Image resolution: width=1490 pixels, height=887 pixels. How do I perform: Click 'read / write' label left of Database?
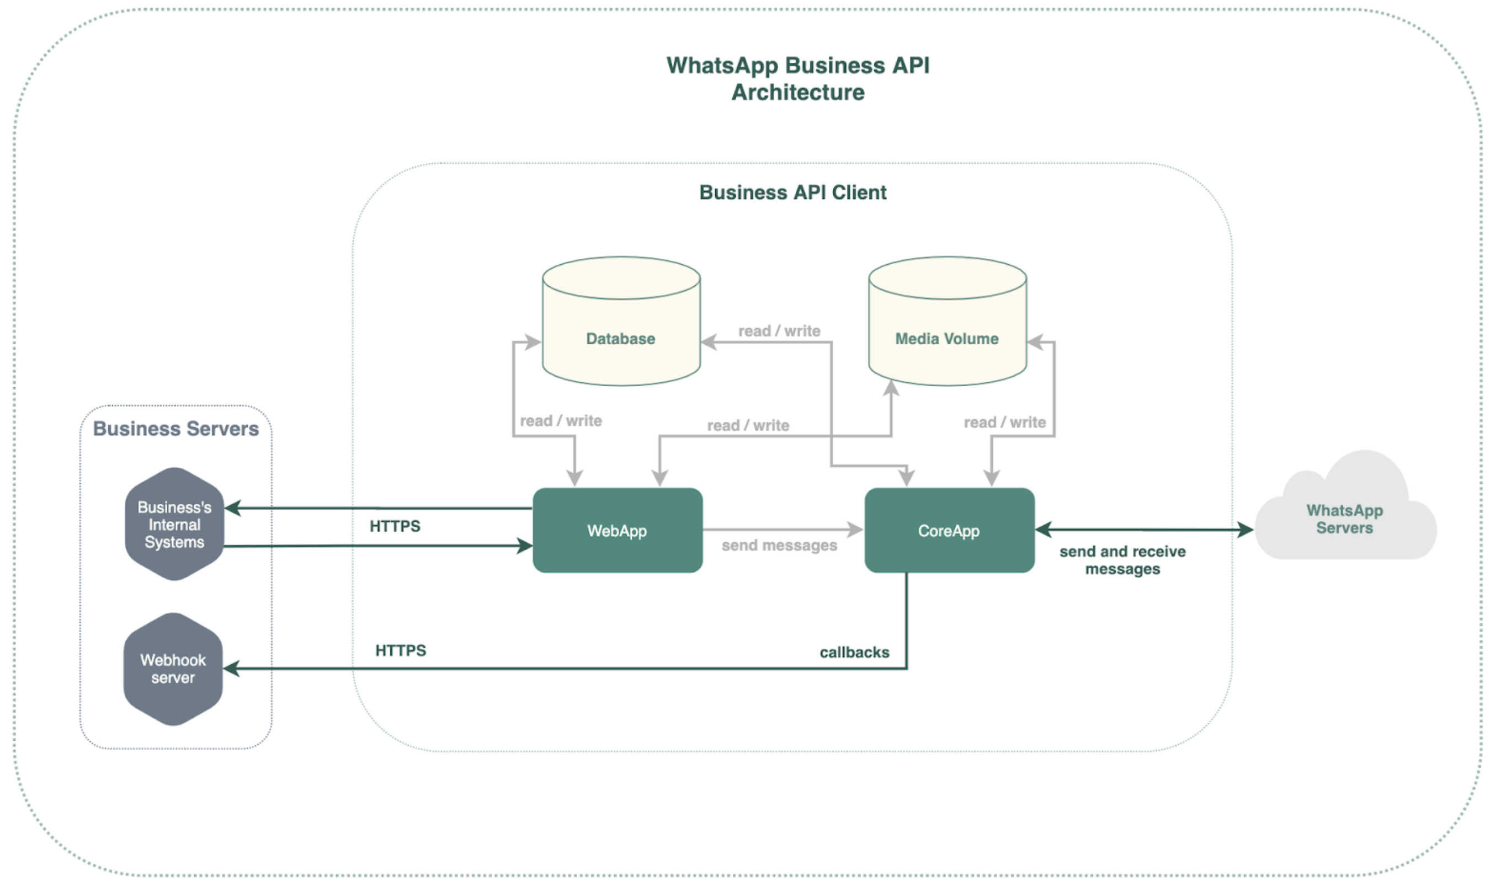click(x=561, y=421)
